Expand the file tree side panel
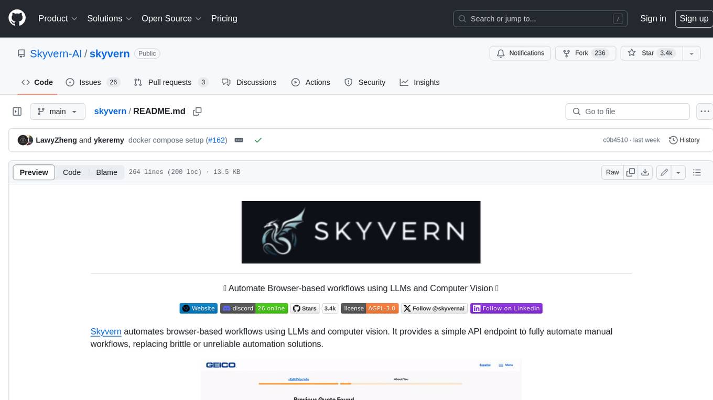This screenshot has height=400, width=713. pyautogui.click(x=17, y=112)
